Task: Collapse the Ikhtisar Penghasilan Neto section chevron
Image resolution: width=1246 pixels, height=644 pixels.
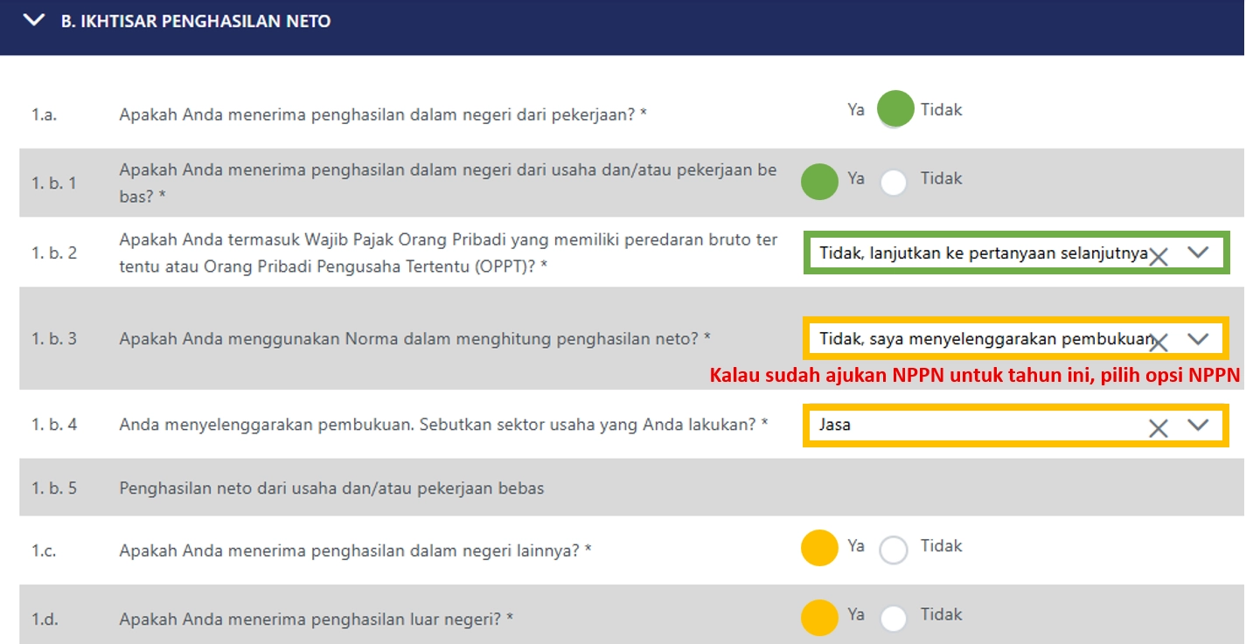Action: [x=35, y=21]
